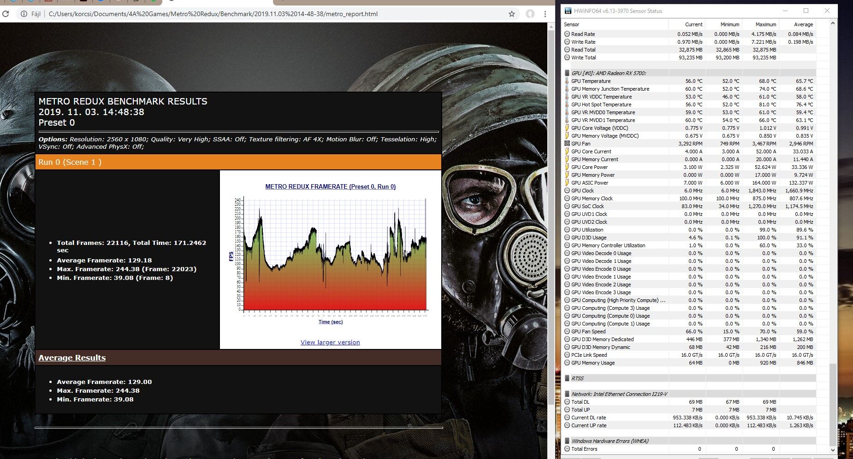853x459 pixels.
Task: Select the GPU Video Encode 3 Usage row label
Action: pos(601,292)
